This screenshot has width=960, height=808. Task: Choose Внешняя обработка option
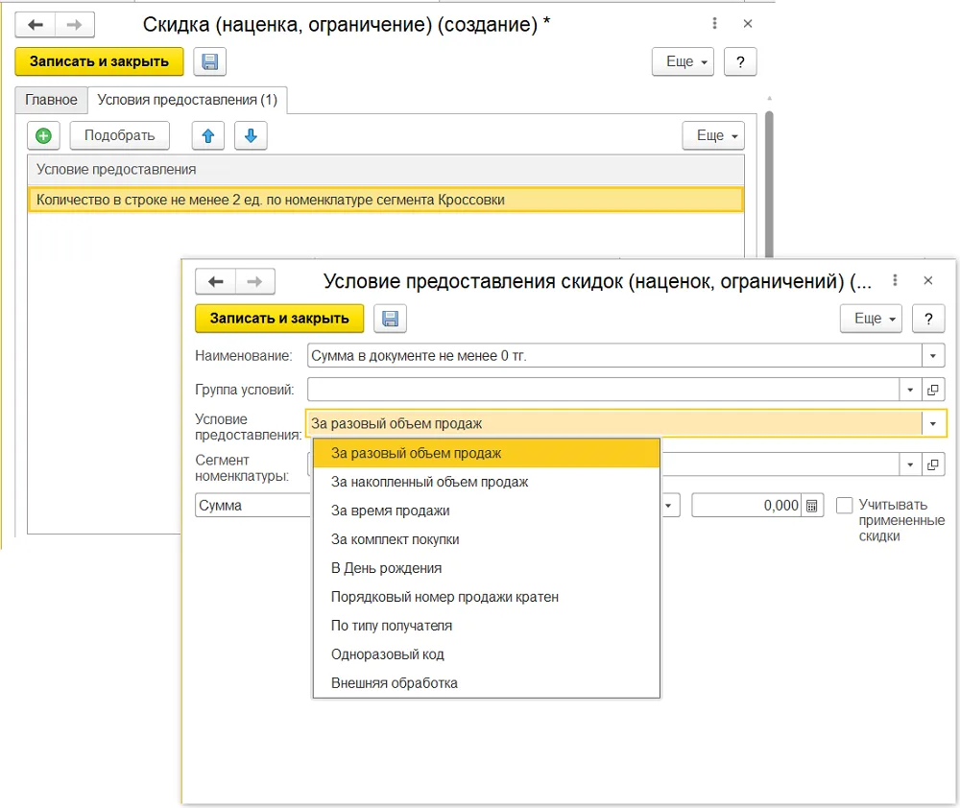[x=487, y=684]
